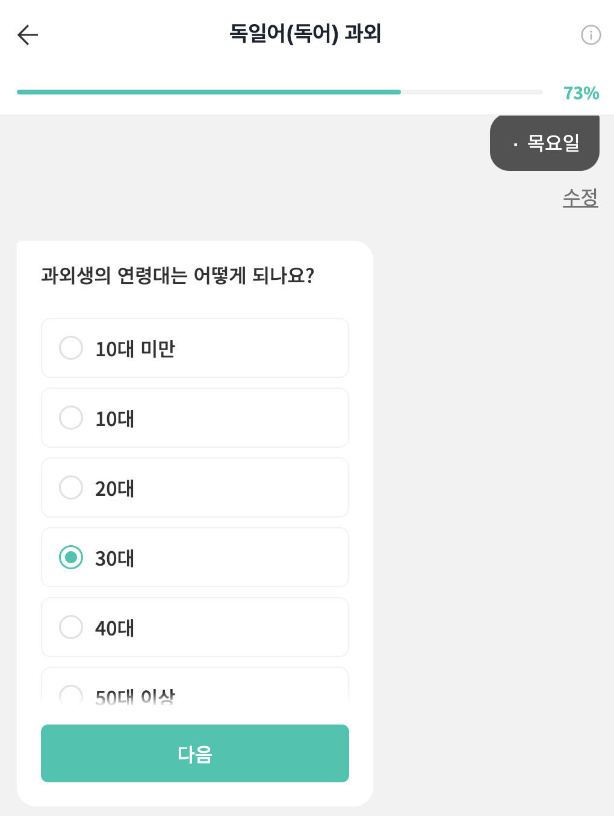Click the green progress bar
The image size is (614, 816).
point(209,92)
